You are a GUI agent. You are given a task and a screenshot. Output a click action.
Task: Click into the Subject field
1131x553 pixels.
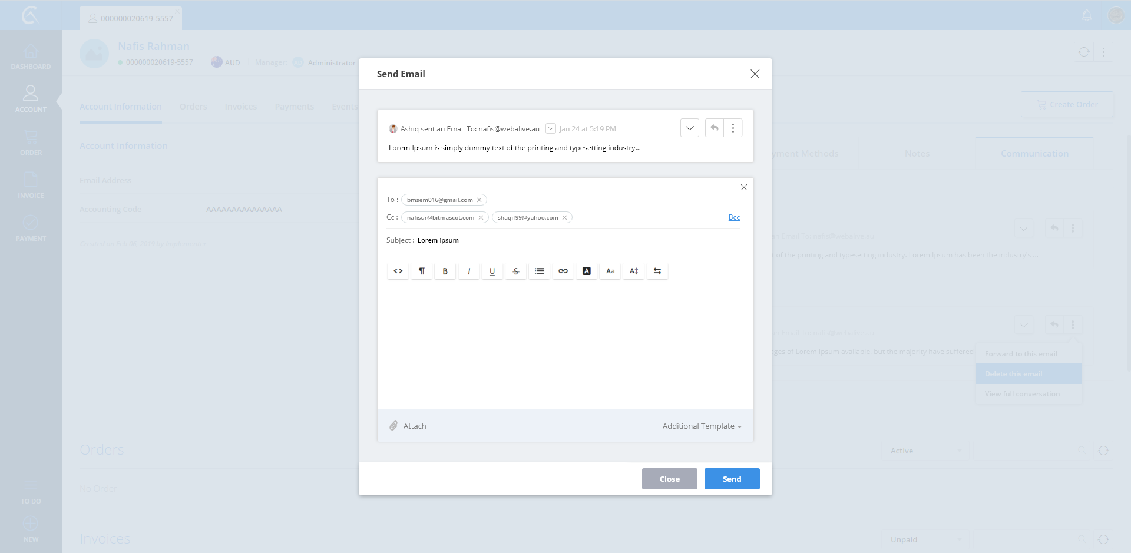pyautogui.click(x=577, y=240)
